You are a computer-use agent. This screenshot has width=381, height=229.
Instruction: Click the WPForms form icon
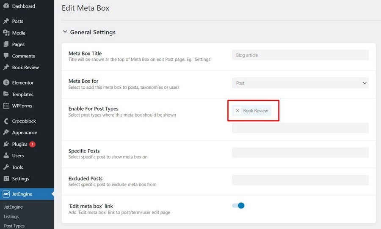pyautogui.click(x=6, y=106)
